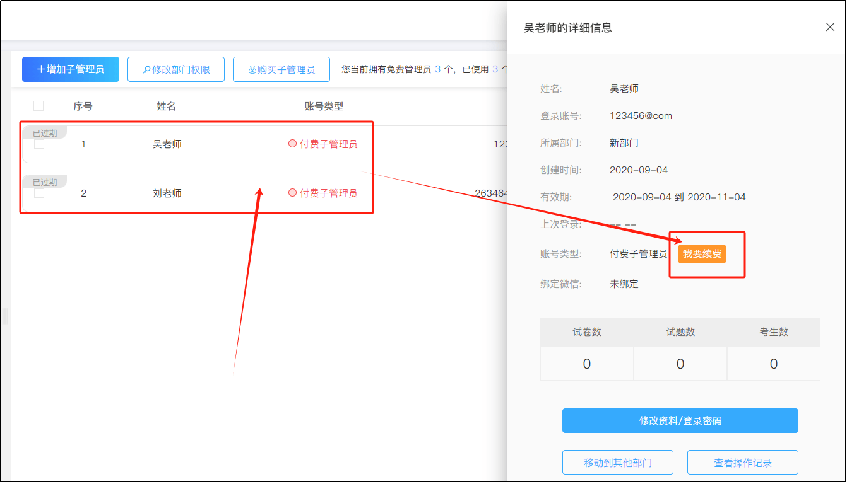847x484 pixels.
Task: Click the 新部门 department name link
Action: (x=623, y=142)
